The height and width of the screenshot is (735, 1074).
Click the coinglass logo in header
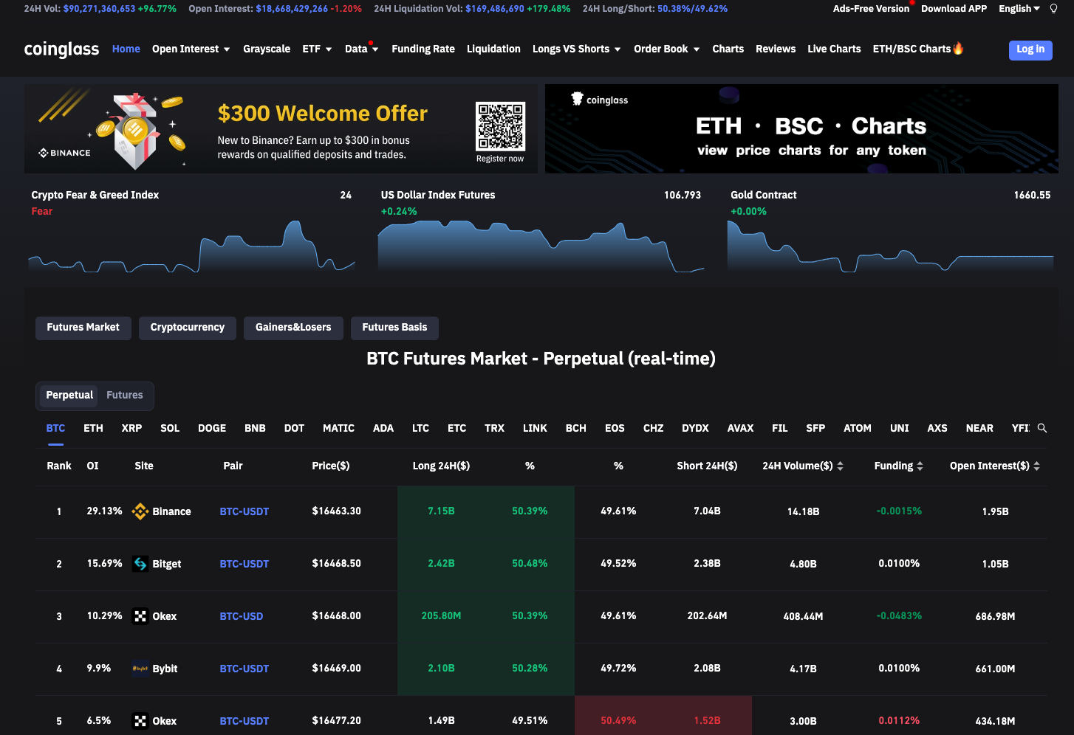coord(61,49)
